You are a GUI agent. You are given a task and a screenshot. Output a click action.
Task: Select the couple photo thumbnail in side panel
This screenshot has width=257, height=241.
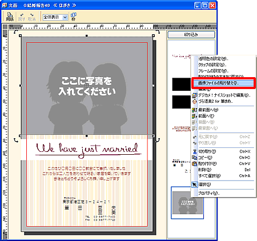[x=187, y=203]
